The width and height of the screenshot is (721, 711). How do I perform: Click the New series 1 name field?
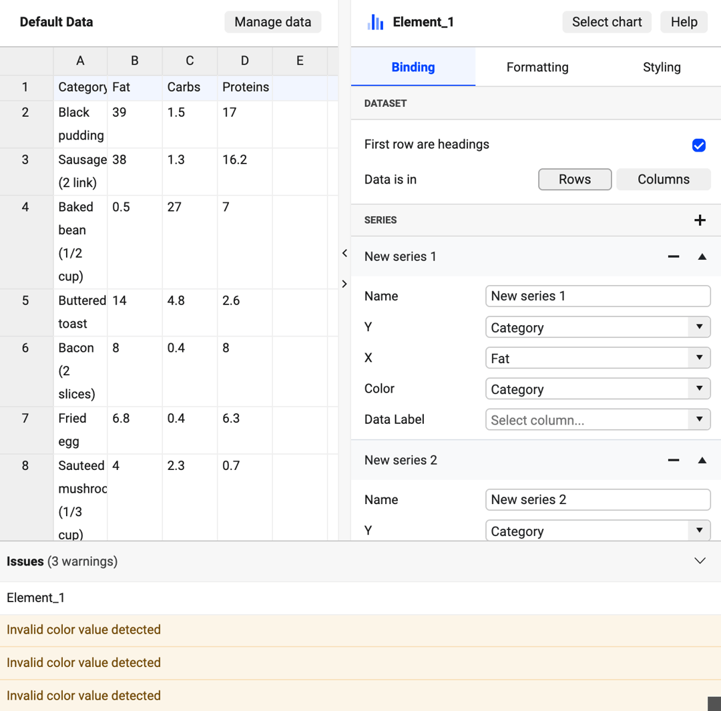tap(597, 296)
